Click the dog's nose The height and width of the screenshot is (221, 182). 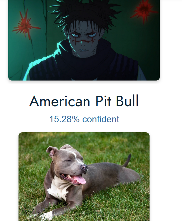pos(84,167)
